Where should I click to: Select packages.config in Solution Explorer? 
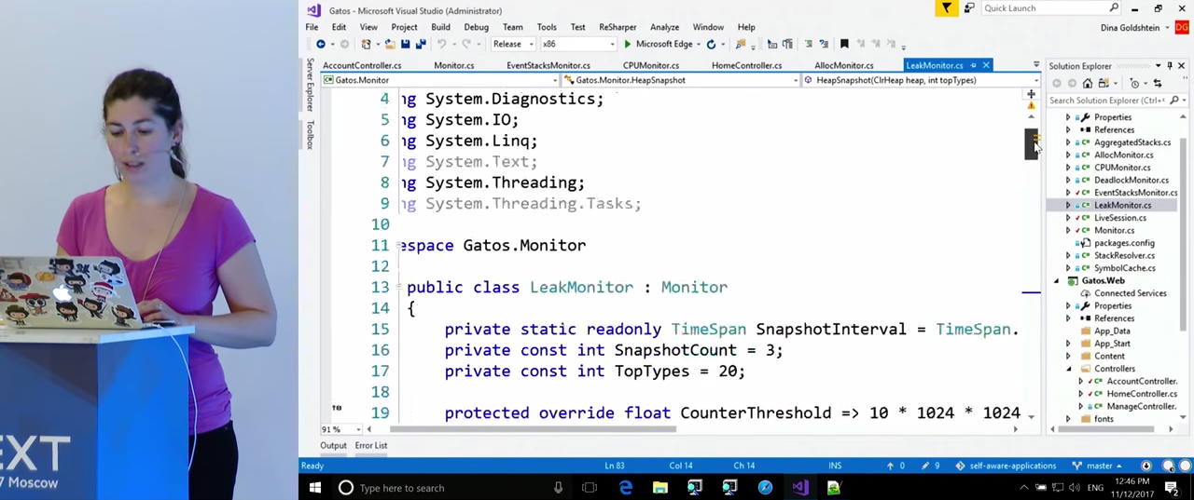[1124, 243]
